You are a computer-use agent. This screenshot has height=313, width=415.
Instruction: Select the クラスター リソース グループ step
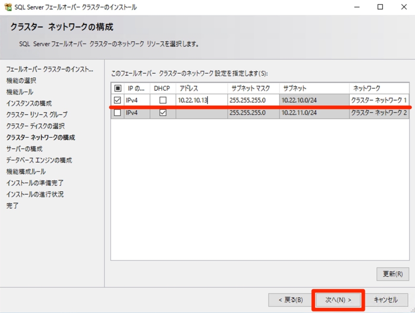(x=37, y=115)
